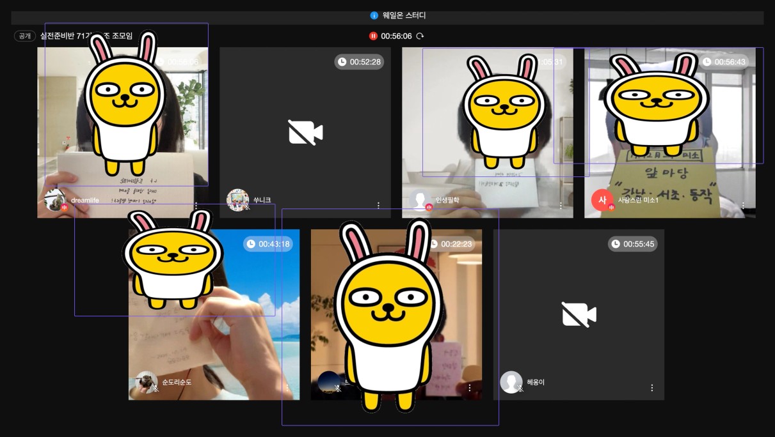Click 순도리순도's profile avatar
Viewport: 775px width, 437px height.
point(147,382)
